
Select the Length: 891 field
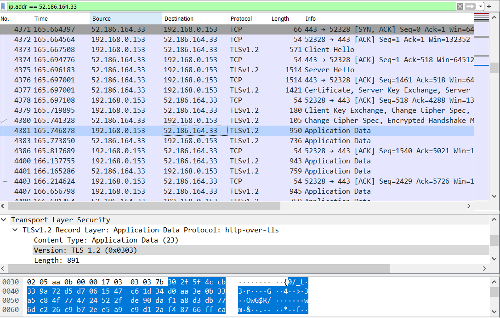[57, 260]
